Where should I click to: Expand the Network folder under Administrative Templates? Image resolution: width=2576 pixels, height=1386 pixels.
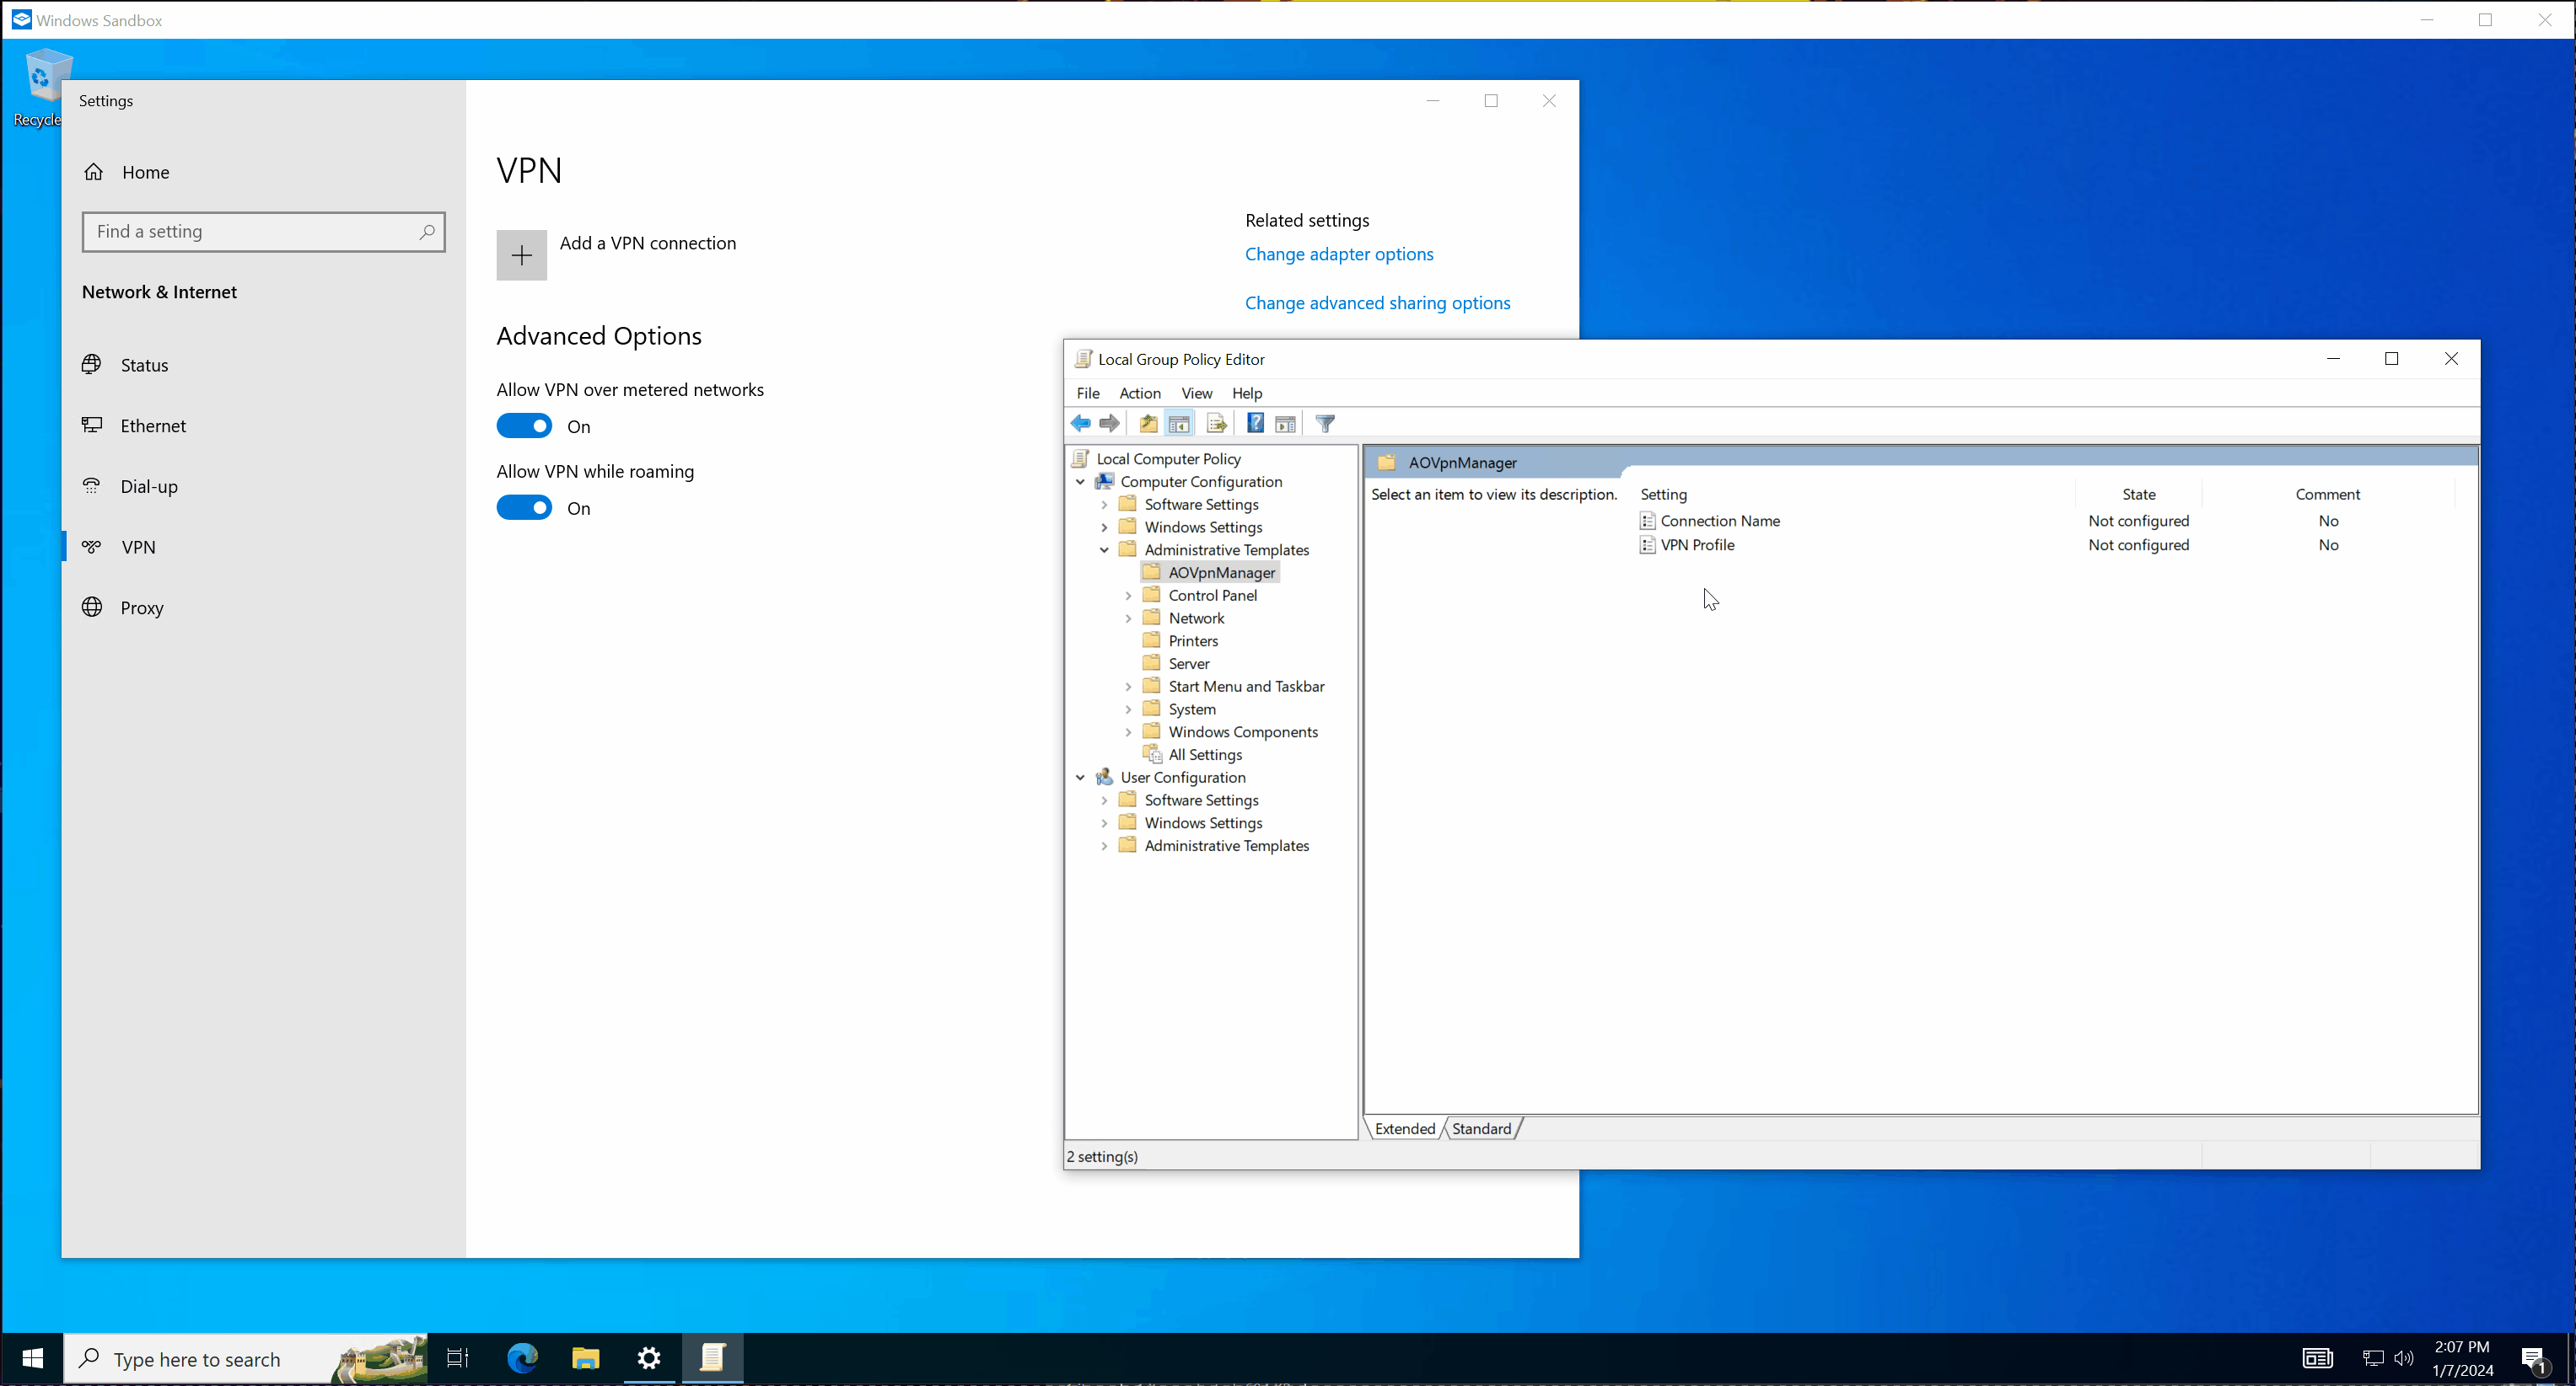(x=1129, y=618)
